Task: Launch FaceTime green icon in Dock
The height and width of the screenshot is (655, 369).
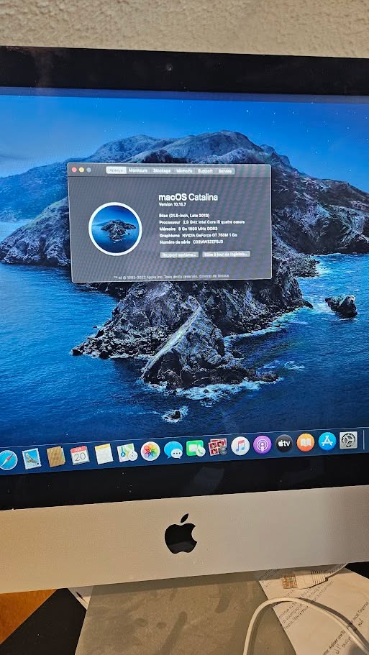Action: tap(195, 448)
